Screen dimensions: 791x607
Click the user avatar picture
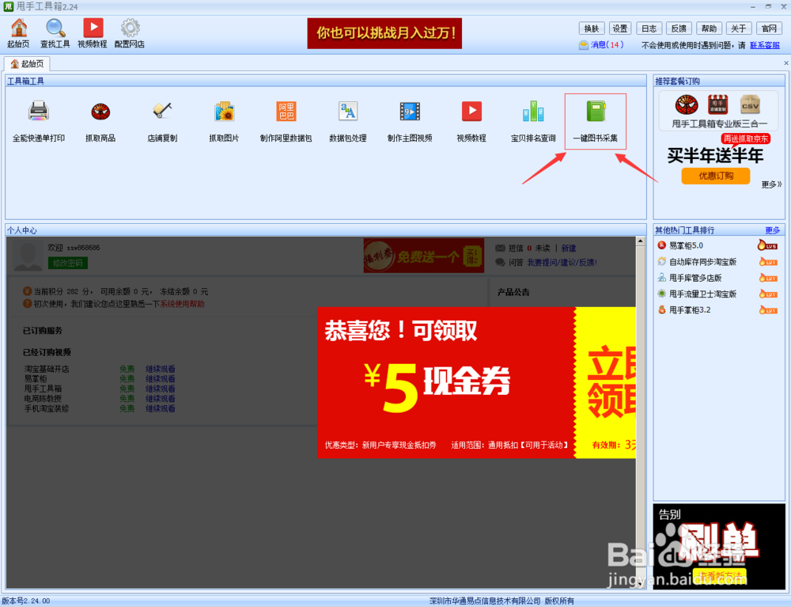(28, 256)
